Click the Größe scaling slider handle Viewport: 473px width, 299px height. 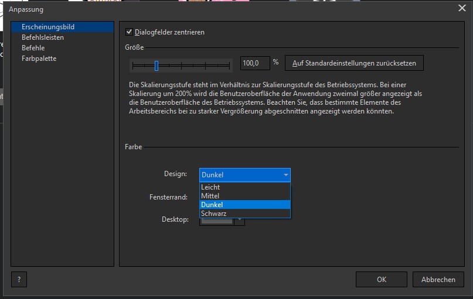[156, 66]
